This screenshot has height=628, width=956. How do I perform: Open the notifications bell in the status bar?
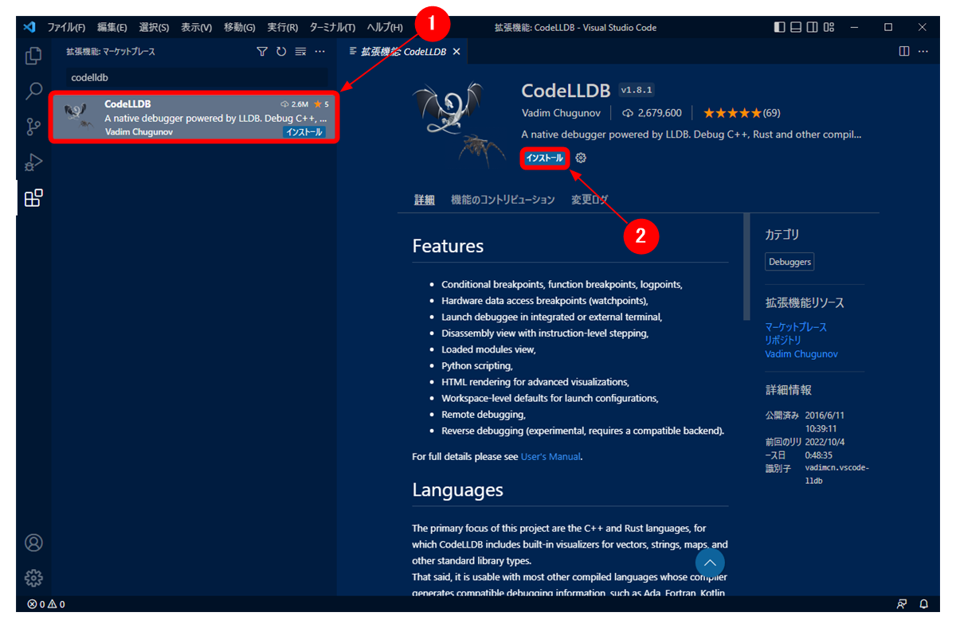coord(924,604)
